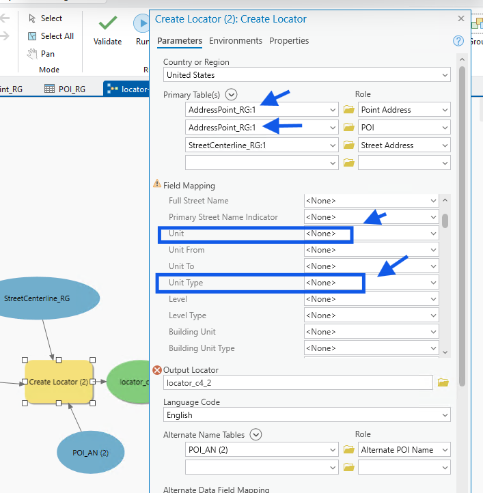Image resolution: width=483 pixels, height=493 pixels.
Task: Click the Select All tool
Action: click(51, 36)
